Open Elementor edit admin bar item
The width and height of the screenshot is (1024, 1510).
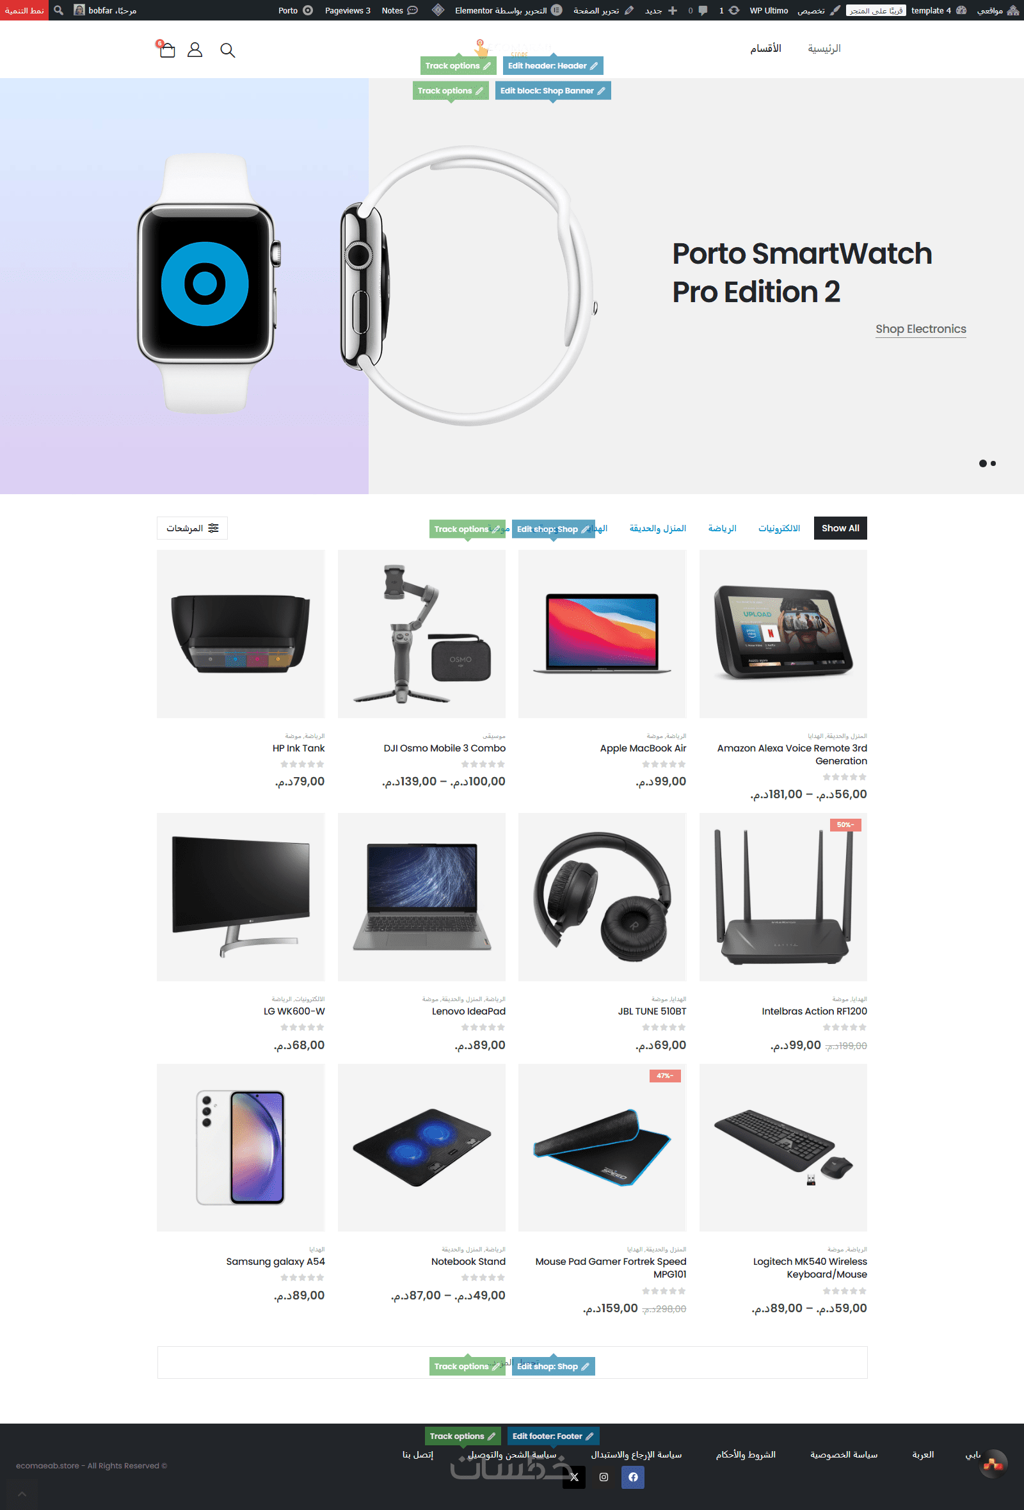point(508,10)
